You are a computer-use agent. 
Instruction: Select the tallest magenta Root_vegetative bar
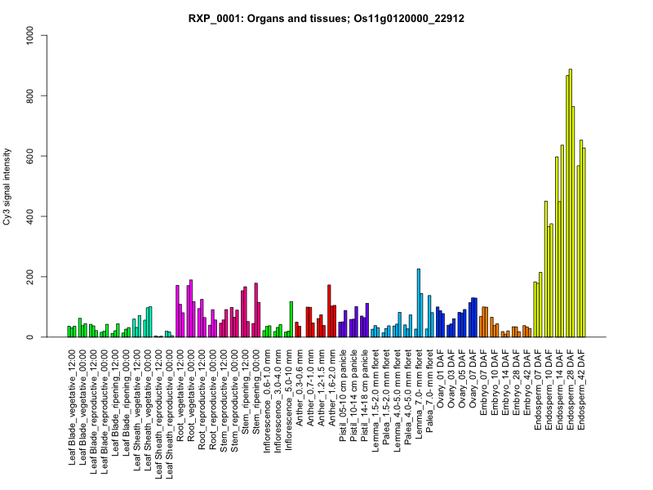(191, 309)
